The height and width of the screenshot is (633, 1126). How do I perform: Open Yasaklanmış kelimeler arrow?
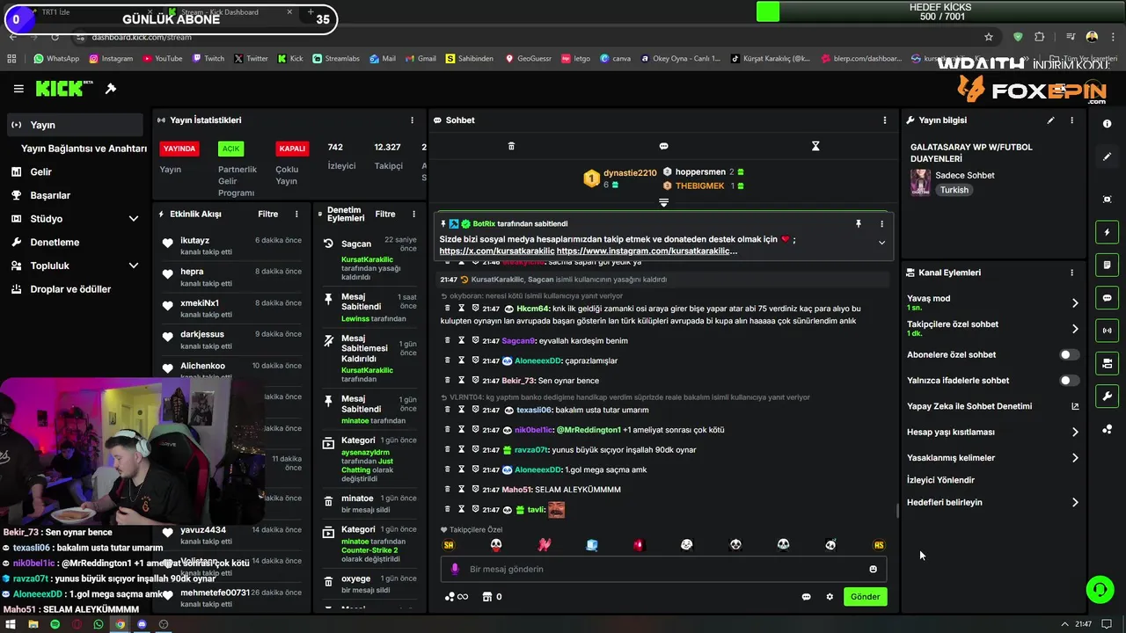1075,458
